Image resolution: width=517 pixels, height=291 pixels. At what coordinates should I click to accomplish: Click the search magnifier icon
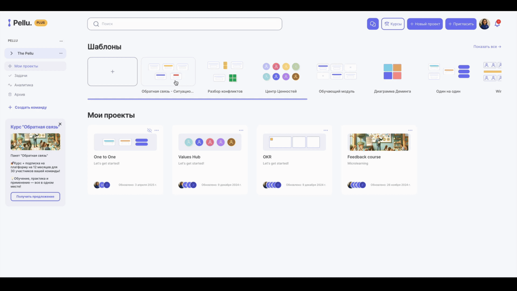pyautogui.click(x=96, y=24)
